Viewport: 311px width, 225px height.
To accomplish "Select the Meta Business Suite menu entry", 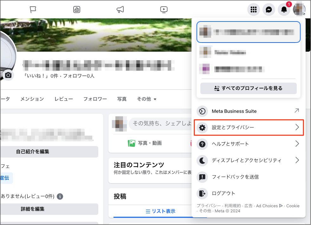I will pyautogui.click(x=248, y=111).
